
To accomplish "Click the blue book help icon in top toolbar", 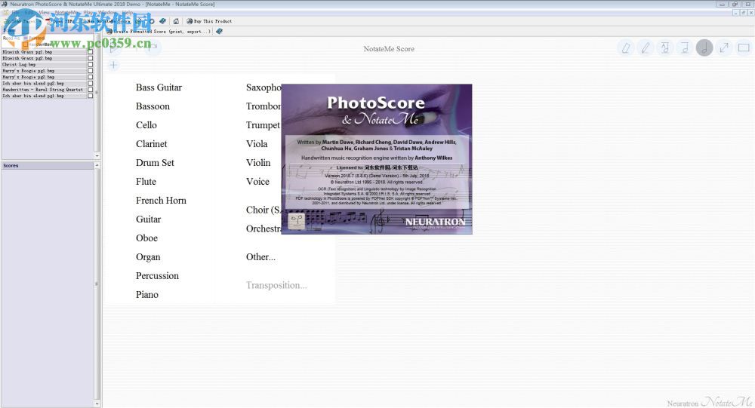I will pos(163,21).
